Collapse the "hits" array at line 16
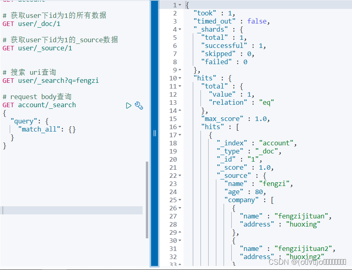Screen dimensions: 352x270 coord(180,127)
